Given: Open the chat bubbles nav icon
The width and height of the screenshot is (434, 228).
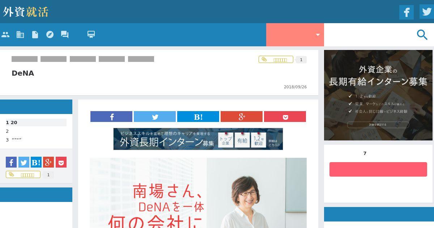Looking at the screenshot, I should (x=65, y=34).
